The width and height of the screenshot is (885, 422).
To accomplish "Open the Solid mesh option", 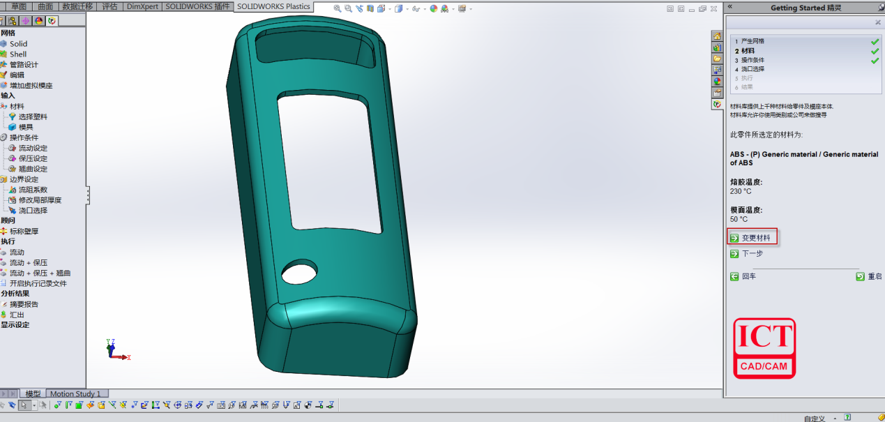I will click(x=18, y=43).
